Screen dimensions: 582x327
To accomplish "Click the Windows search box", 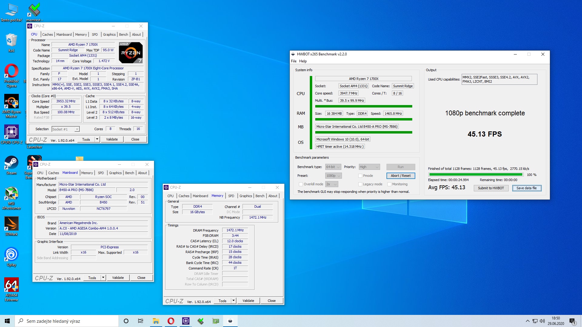I will click(67, 321).
